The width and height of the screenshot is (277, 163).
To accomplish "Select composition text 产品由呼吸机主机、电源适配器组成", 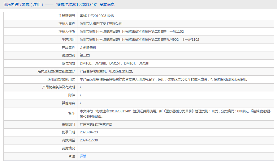I will [107, 71].
